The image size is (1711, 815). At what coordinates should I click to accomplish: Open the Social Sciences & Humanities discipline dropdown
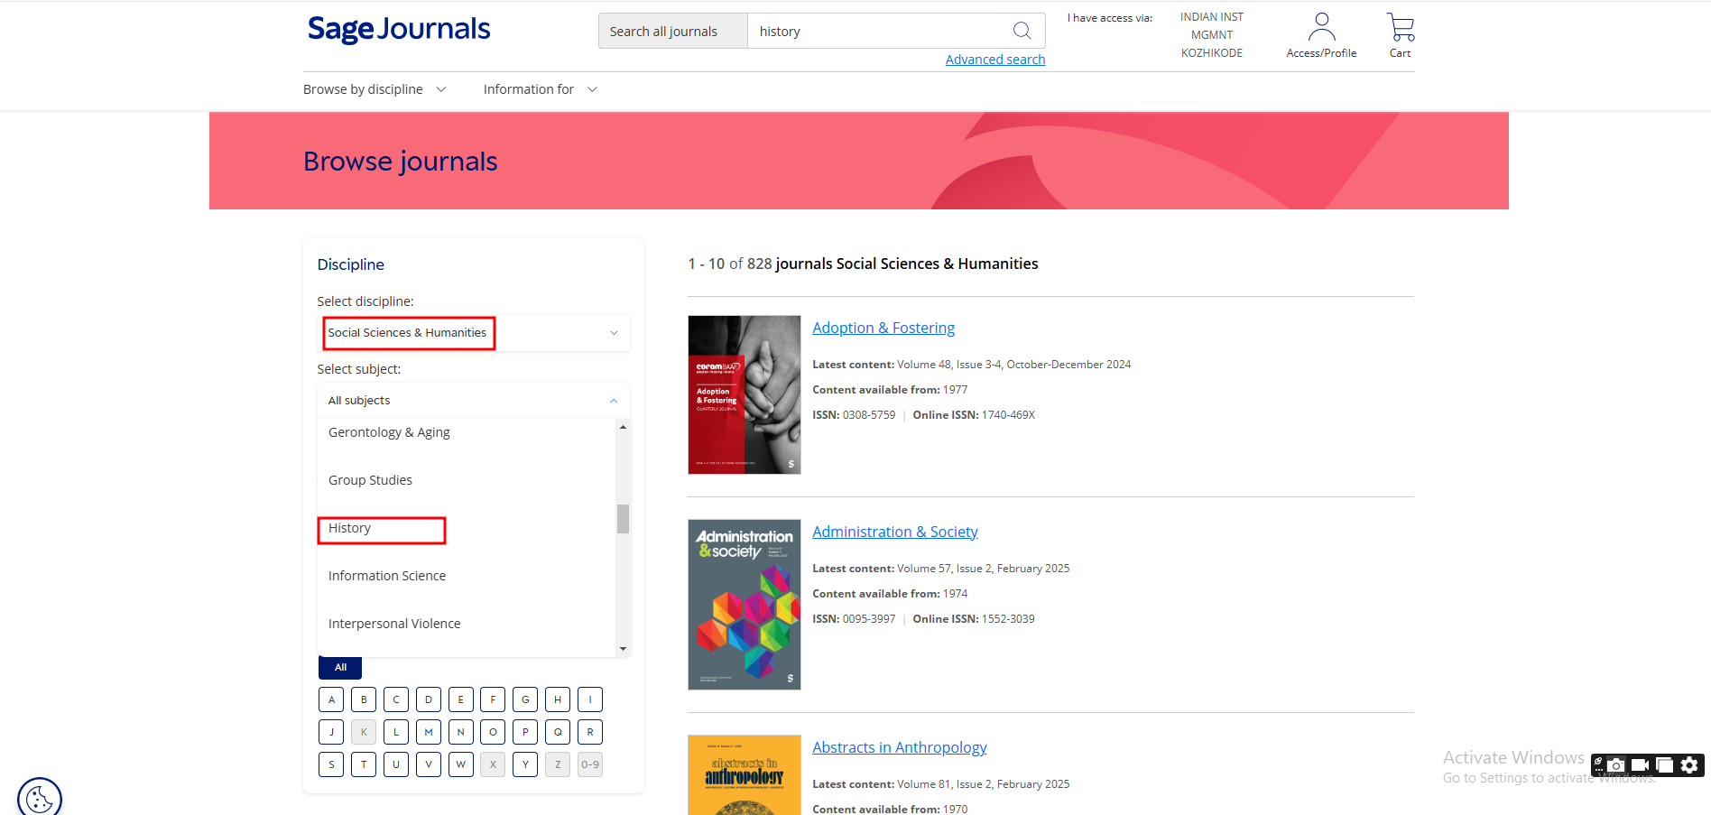[x=474, y=333]
